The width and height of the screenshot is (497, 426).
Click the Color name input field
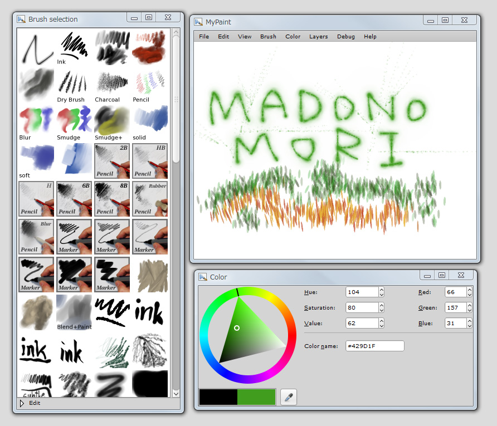pos(374,346)
